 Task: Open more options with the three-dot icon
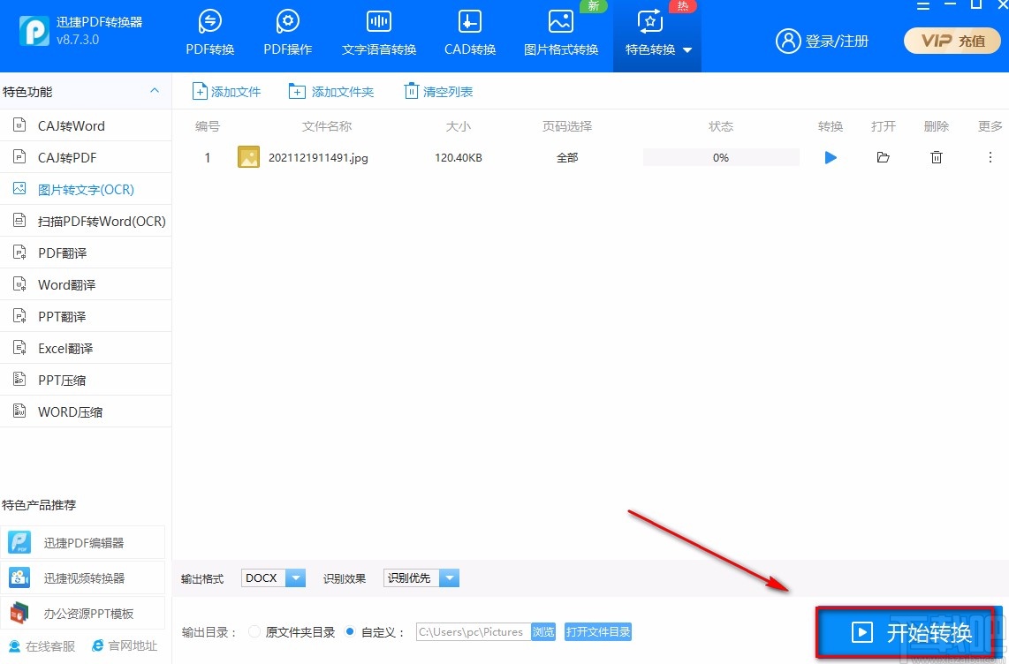tap(990, 157)
